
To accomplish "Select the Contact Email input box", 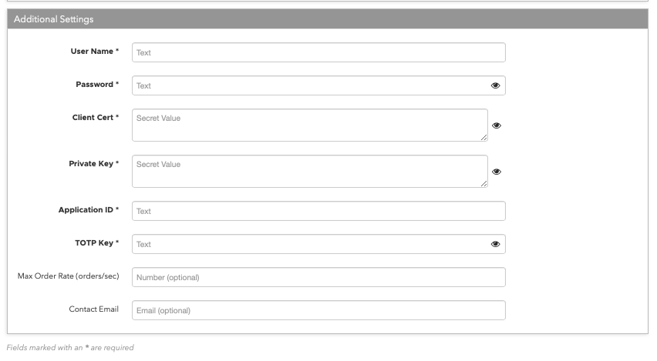I will tap(318, 310).
